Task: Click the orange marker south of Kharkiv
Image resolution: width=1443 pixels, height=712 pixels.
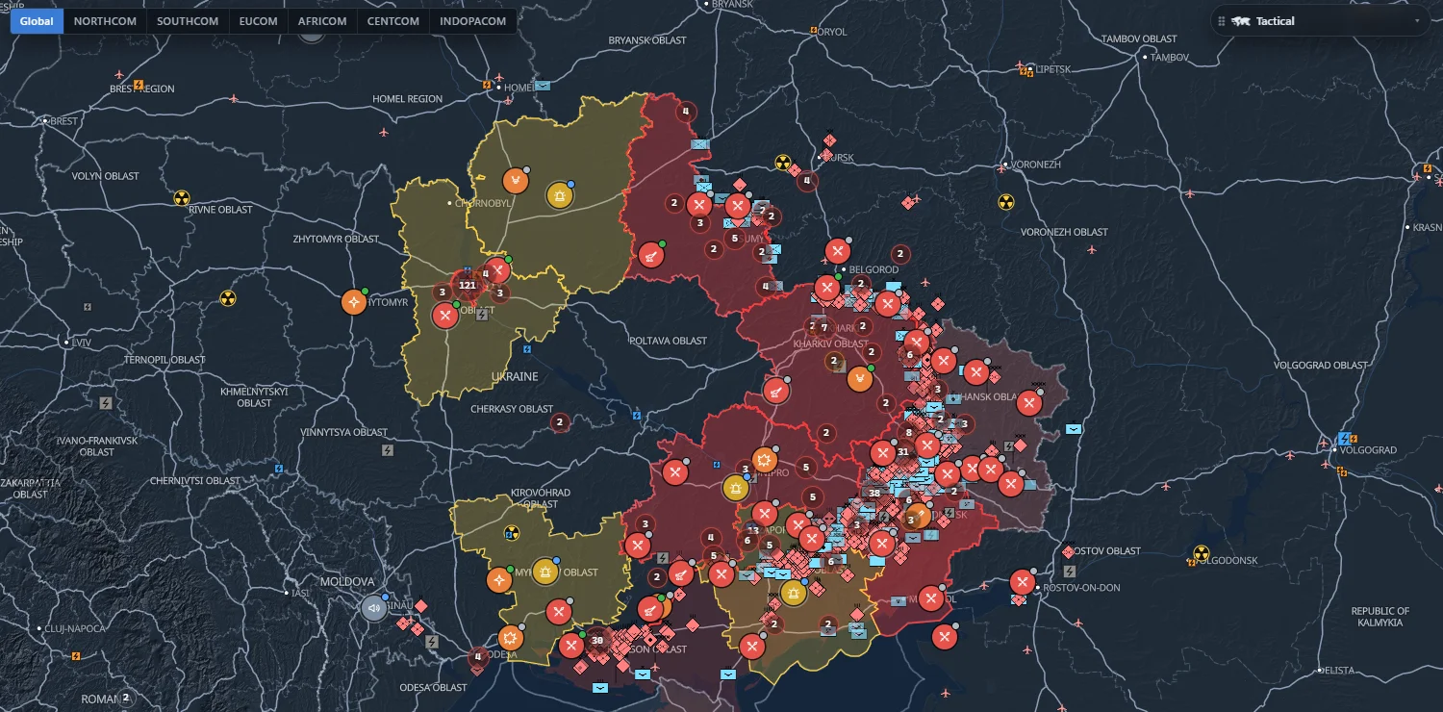Action: pos(859,378)
